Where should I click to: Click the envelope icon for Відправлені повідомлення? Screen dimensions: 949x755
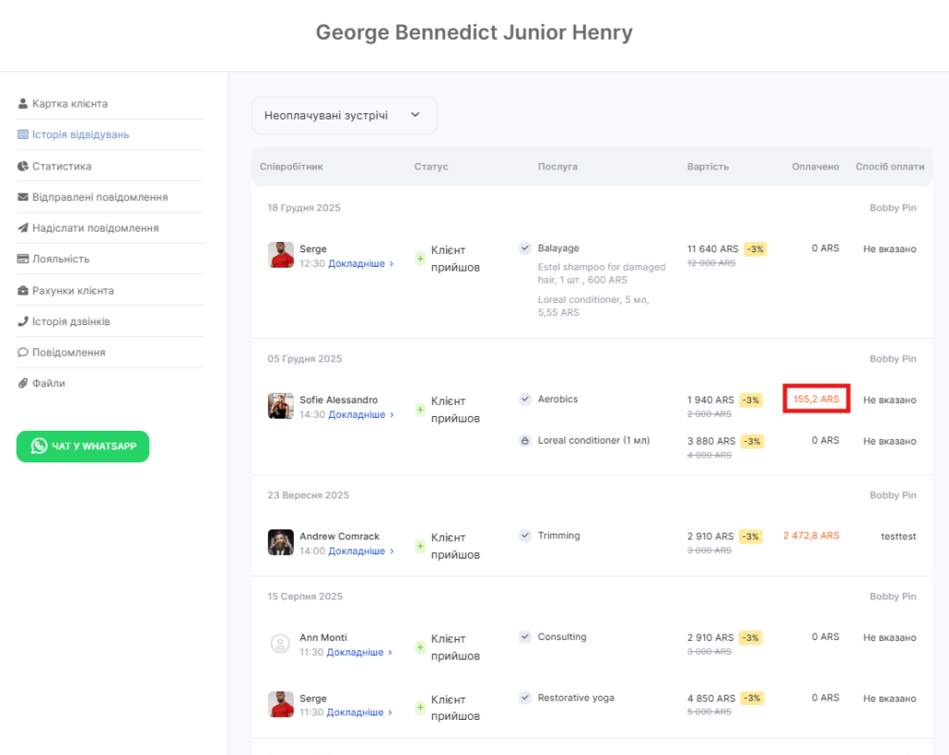pos(23,197)
